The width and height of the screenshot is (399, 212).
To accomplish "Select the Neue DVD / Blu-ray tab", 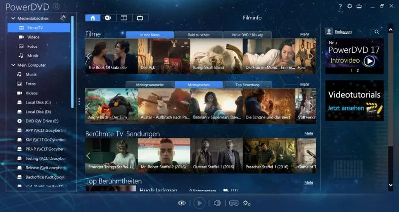I will coord(247,35).
